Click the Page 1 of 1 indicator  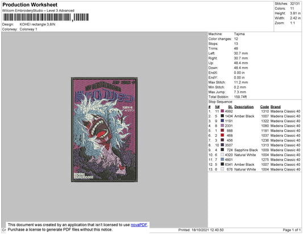[292, 230]
